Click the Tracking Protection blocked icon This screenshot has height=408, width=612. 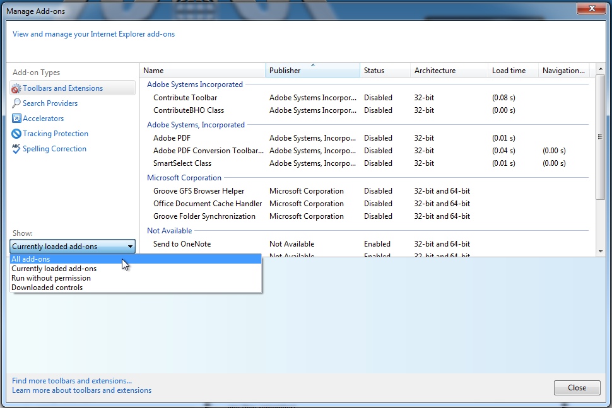16,134
